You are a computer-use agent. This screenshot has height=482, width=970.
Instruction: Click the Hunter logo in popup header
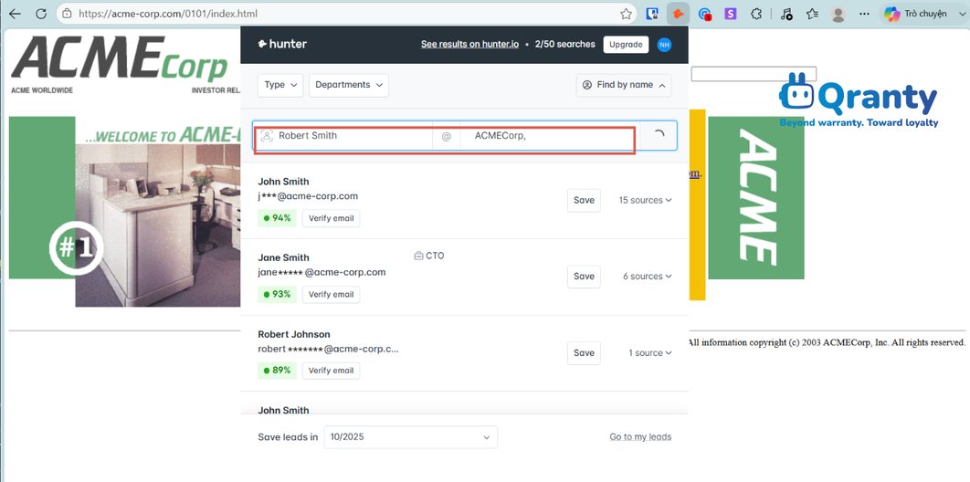pos(282,44)
